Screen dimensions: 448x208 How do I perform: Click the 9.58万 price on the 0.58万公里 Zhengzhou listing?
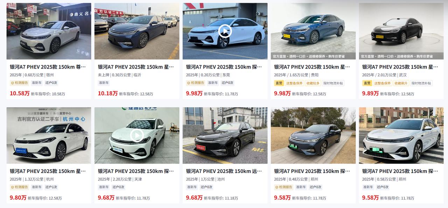point(370,198)
